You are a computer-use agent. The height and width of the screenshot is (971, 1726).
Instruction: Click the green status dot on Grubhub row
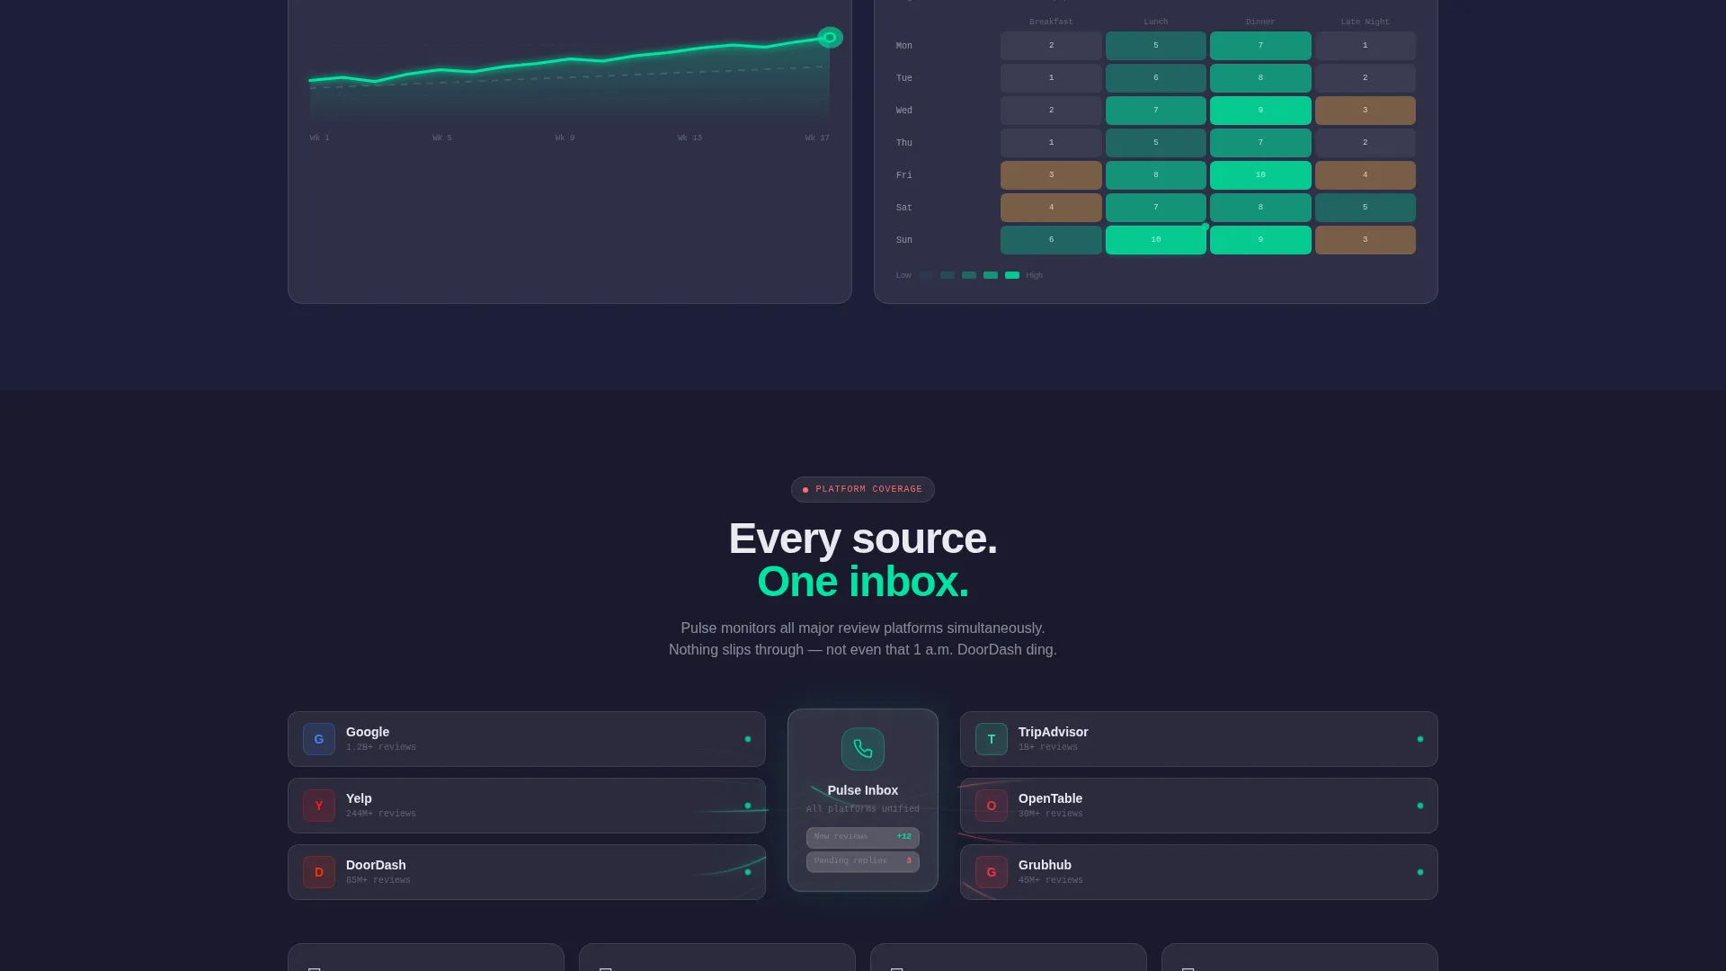(x=1419, y=872)
